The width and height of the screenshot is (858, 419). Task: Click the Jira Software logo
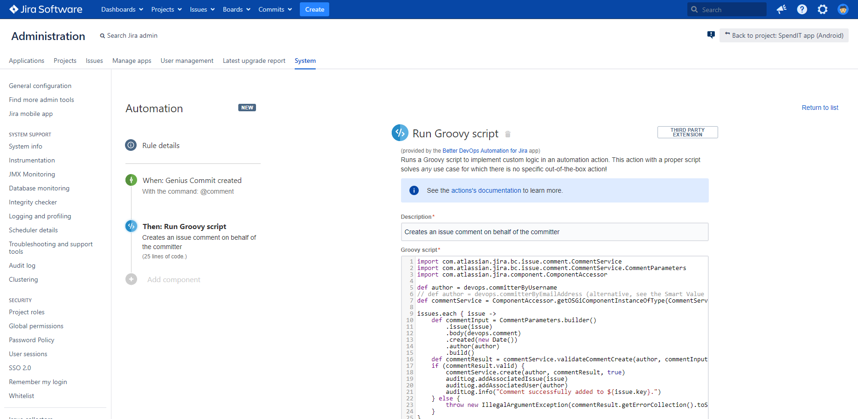(x=46, y=9)
